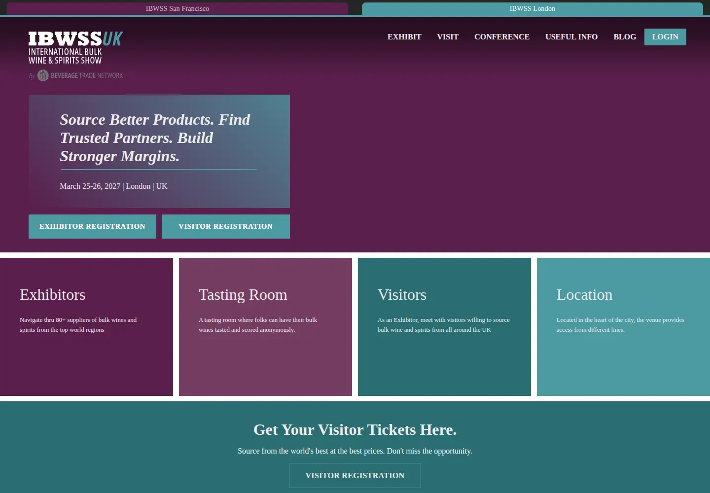The image size is (710, 493).
Task: Click 'Located in the heart of the city' text
Action: tap(620, 325)
